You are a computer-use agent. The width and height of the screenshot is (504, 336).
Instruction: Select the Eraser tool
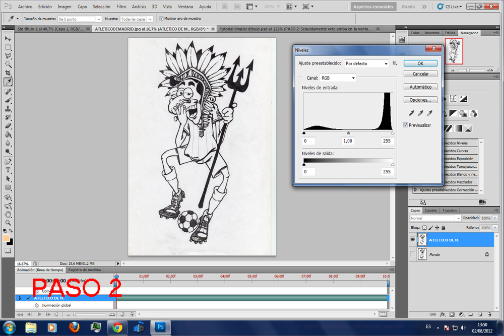point(8,126)
